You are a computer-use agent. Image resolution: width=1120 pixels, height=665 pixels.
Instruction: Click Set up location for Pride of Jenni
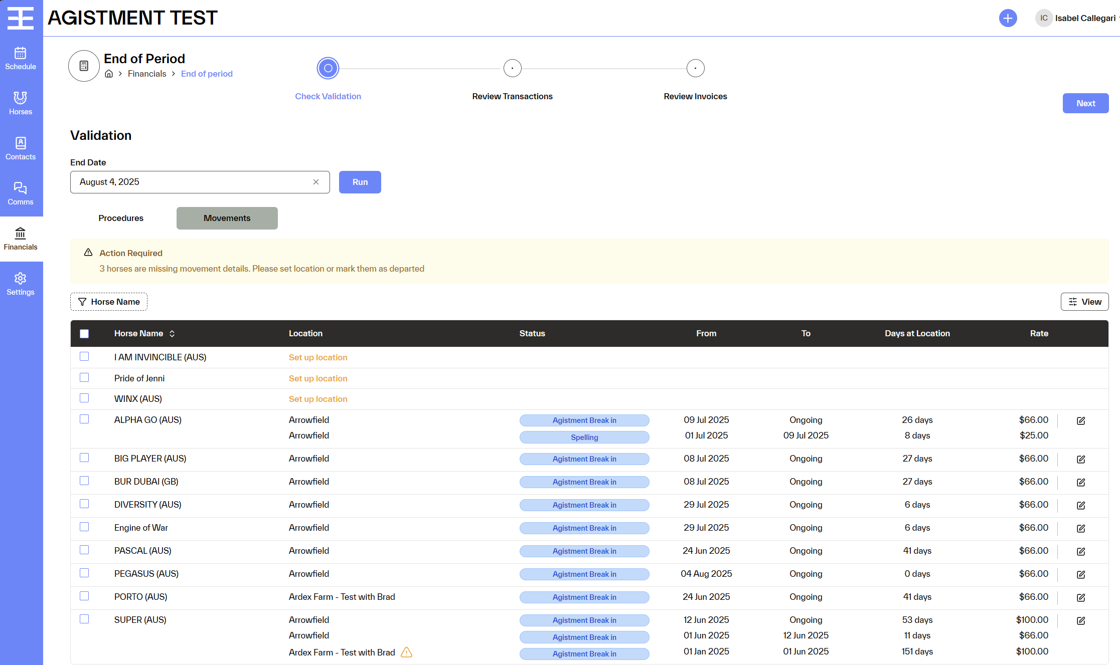[318, 378]
